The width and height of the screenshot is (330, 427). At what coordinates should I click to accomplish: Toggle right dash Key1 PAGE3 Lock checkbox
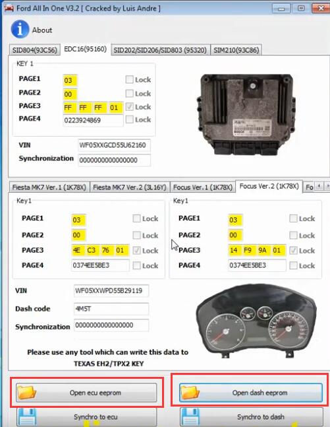[293, 251]
